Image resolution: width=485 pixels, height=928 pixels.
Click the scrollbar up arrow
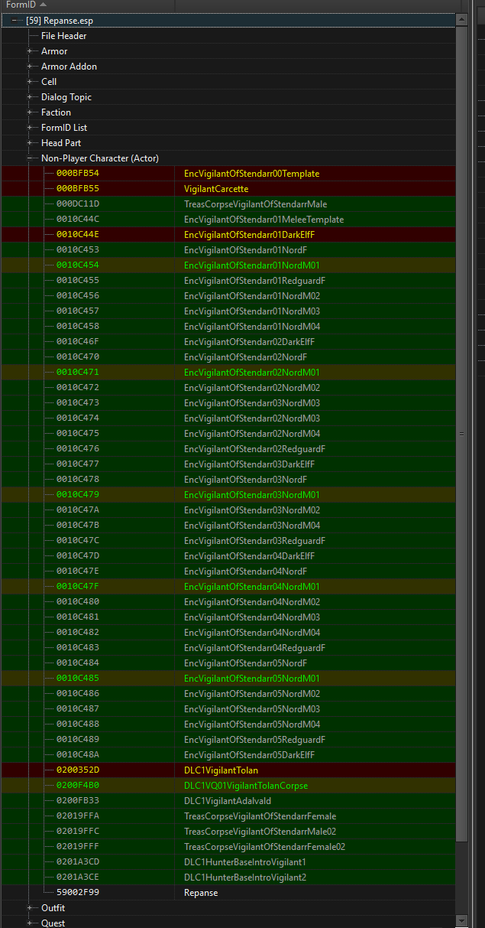coord(461,18)
